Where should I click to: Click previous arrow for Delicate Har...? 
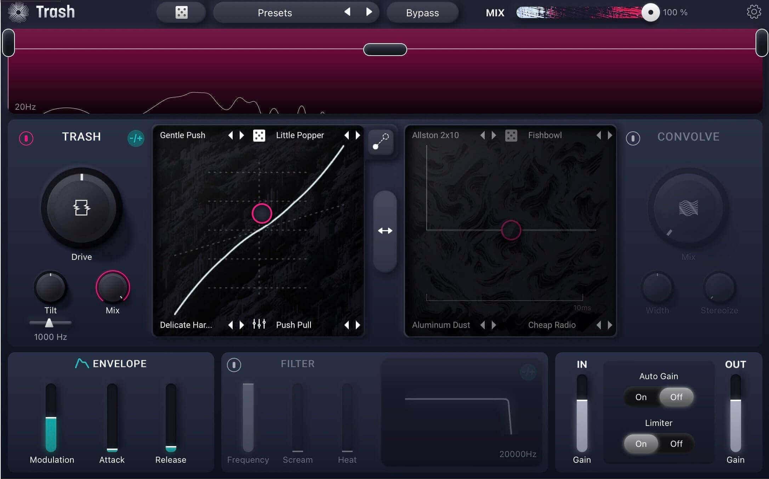(x=230, y=325)
